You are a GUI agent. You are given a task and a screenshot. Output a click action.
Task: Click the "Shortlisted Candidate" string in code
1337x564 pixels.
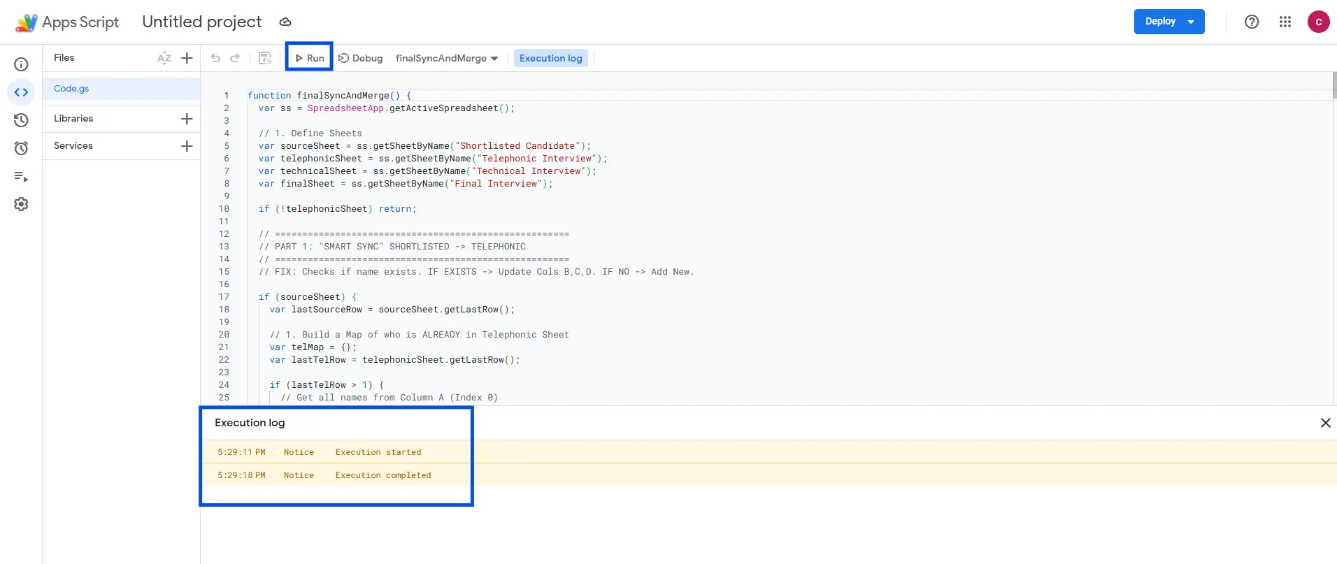tap(517, 146)
